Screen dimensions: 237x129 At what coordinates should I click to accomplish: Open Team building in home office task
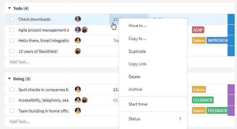tap(44, 111)
